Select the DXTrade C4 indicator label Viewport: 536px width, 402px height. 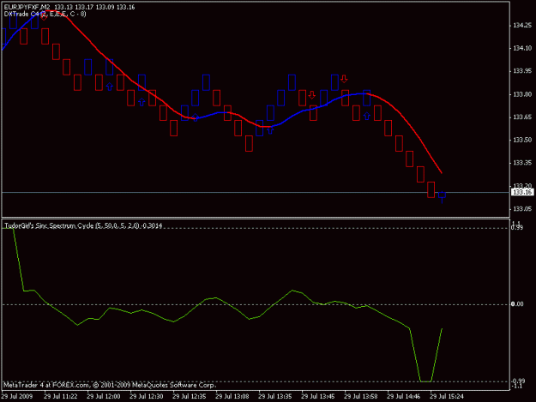[x=45, y=14]
